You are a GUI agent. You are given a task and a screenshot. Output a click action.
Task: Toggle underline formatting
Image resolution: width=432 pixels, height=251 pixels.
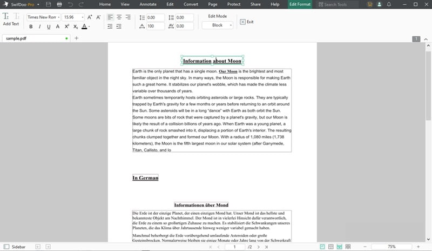[x=48, y=27]
